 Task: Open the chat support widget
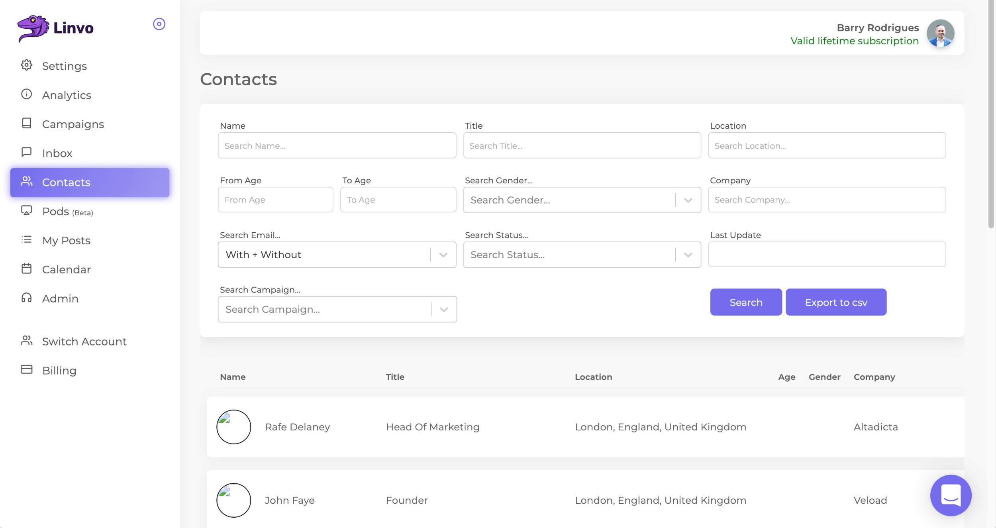pos(951,495)
